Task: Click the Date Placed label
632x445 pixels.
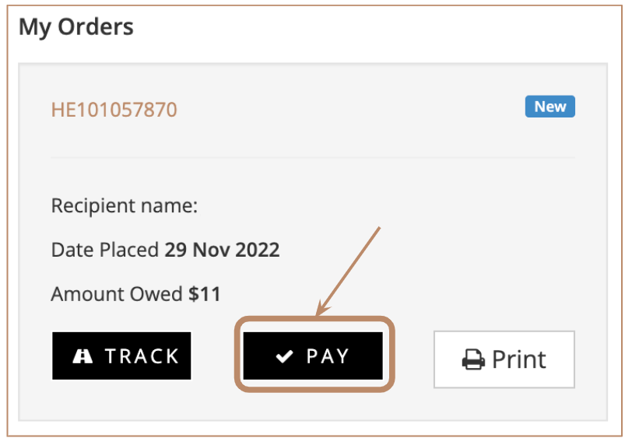Action: pyautogui.click(x=106, y=251)
